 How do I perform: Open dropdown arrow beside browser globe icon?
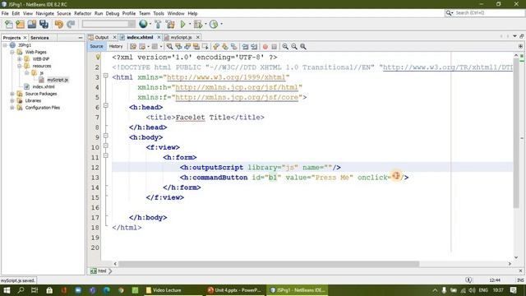pyautogui.click(x=150, y=24)
